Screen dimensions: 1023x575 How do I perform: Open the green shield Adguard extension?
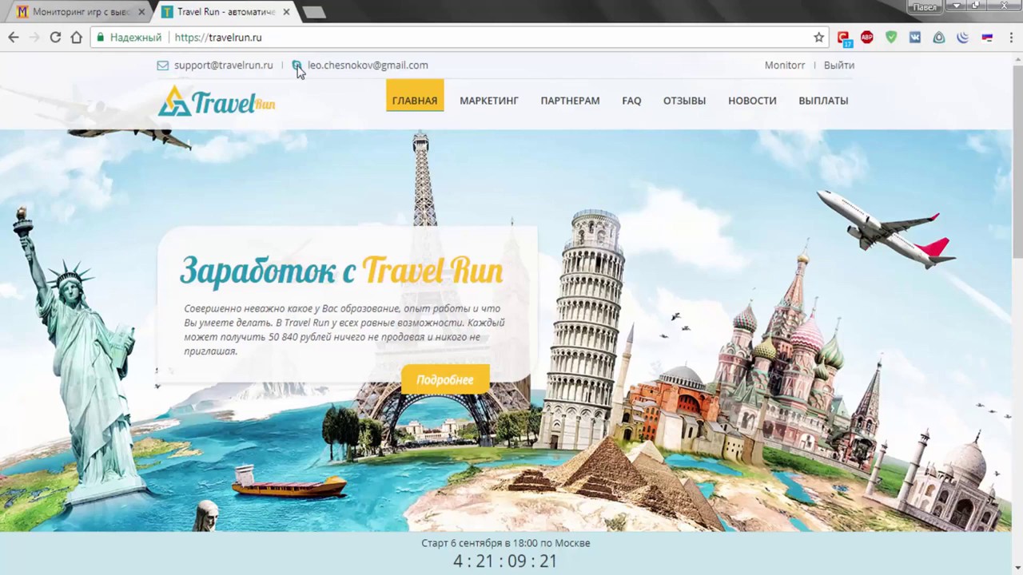click(891, 38)
